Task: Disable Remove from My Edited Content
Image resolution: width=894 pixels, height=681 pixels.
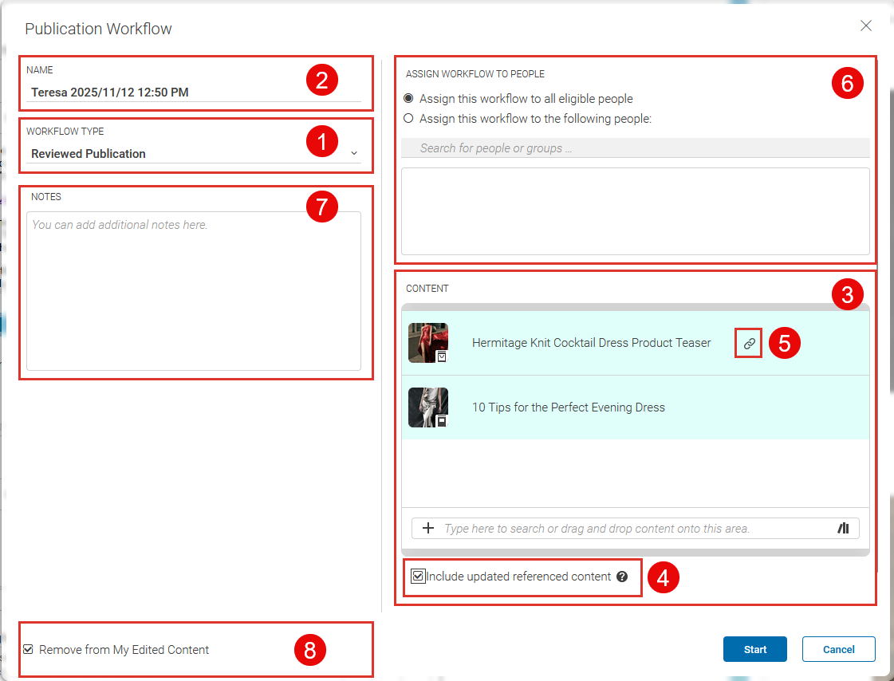Action: [28, 649]
